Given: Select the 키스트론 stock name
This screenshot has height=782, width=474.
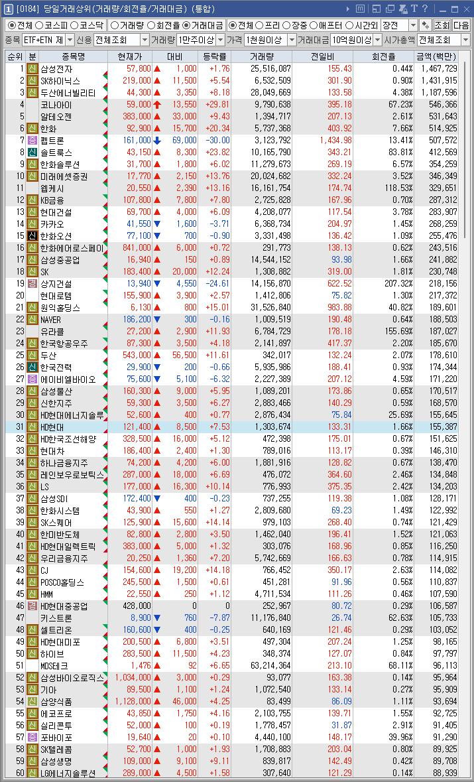Looking at the screenshot, I should point(56,618).
